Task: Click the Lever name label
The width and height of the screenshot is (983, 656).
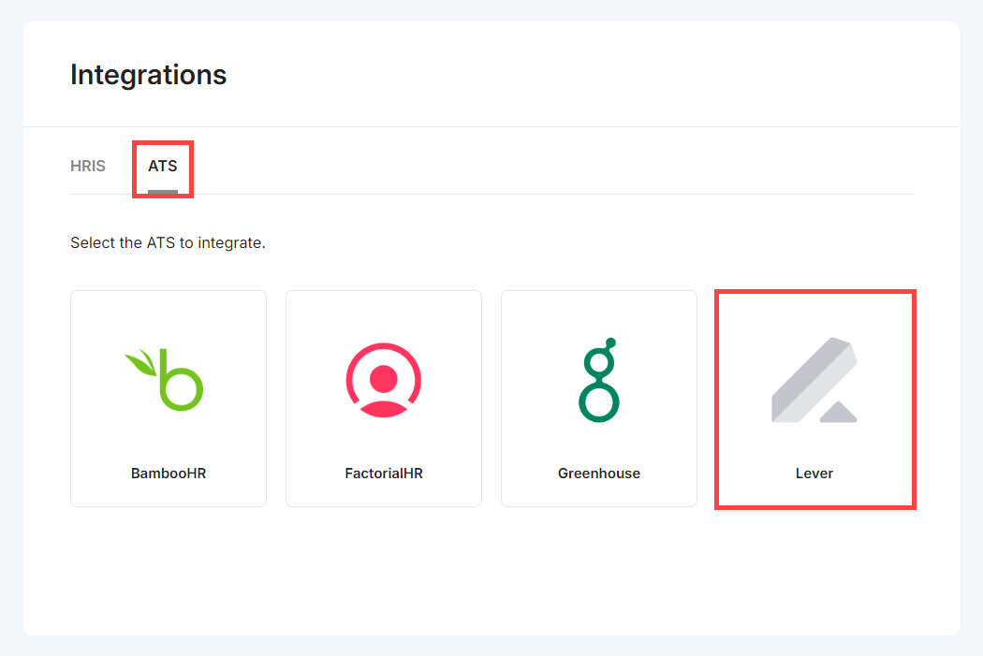Action: click(814, 474)
